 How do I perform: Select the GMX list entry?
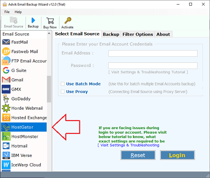[x=24, y=89]
